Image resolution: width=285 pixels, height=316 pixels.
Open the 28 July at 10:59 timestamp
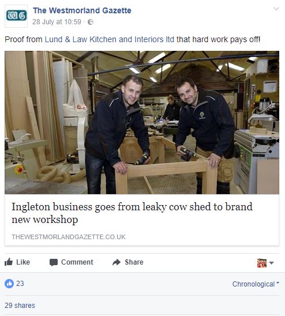[57, 22]
